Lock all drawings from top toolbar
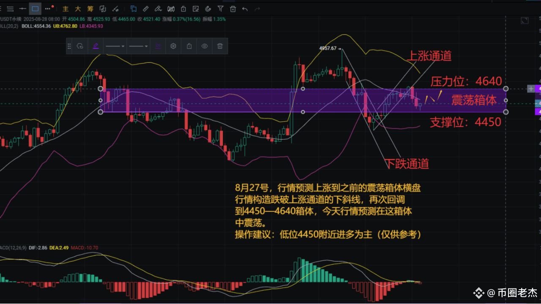This screenshot has height=304, width=541. tap(183, 8)
